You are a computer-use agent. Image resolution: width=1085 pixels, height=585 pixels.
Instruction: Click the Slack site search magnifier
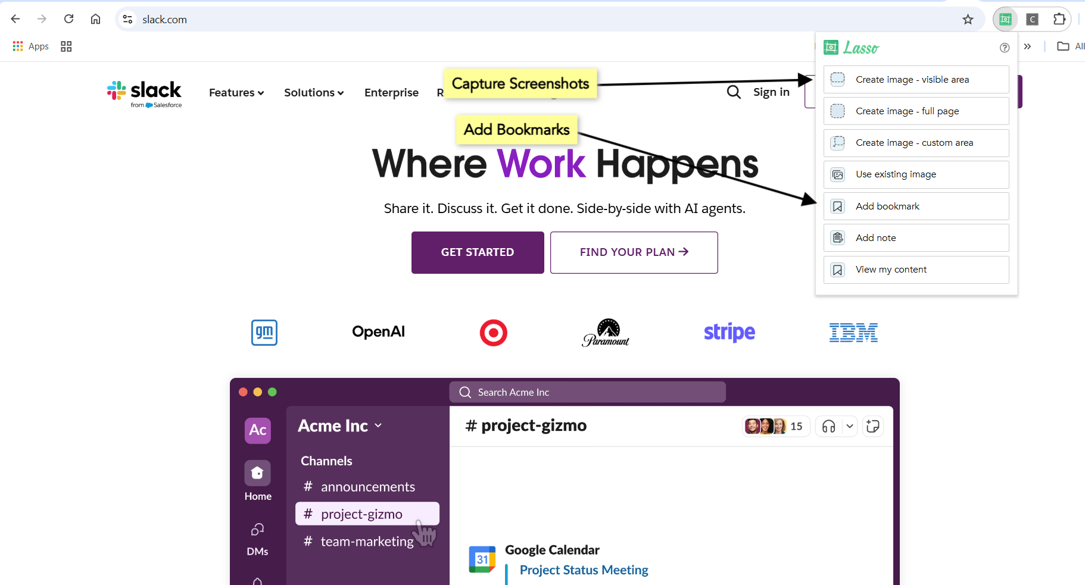pos(734,92)
